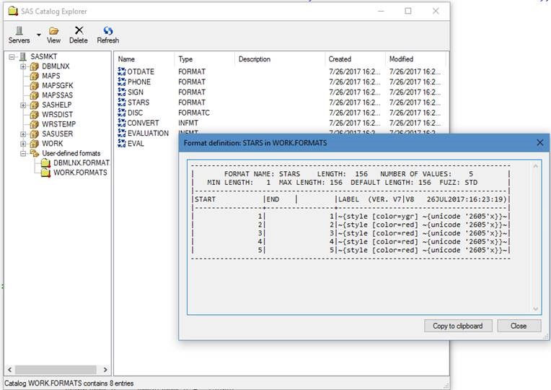Expand the WORK library node
This screenshot has width=551, height=390.
(x=23, y=144)
